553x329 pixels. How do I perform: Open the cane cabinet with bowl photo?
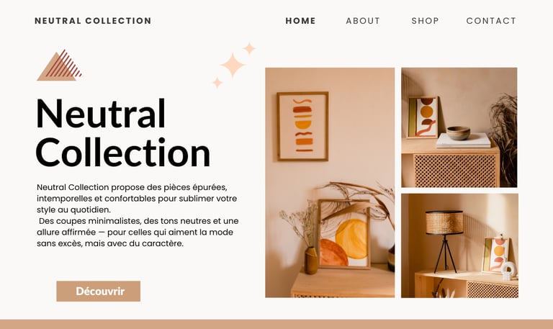pos(459,127)
